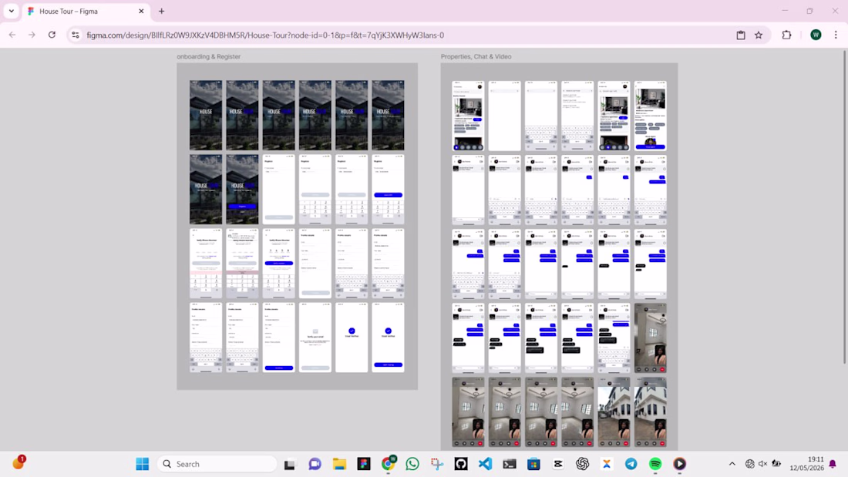Click the vertical page scrollbar
Image resolution: width=848 pixels, height=477 pixels.
pyautogui.click(x=844, y=207)
